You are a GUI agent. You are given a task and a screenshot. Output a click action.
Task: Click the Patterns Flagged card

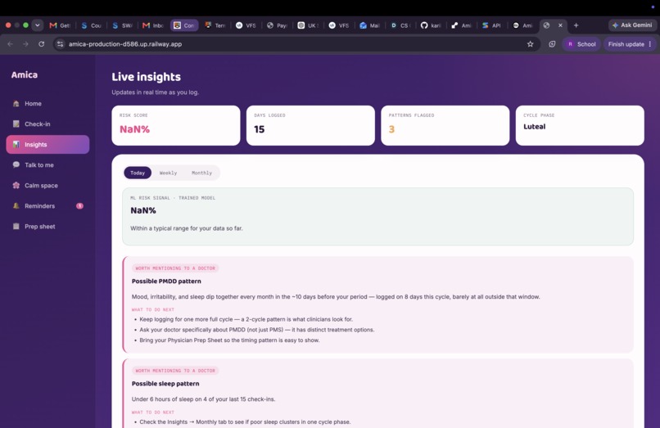(445, 125)
